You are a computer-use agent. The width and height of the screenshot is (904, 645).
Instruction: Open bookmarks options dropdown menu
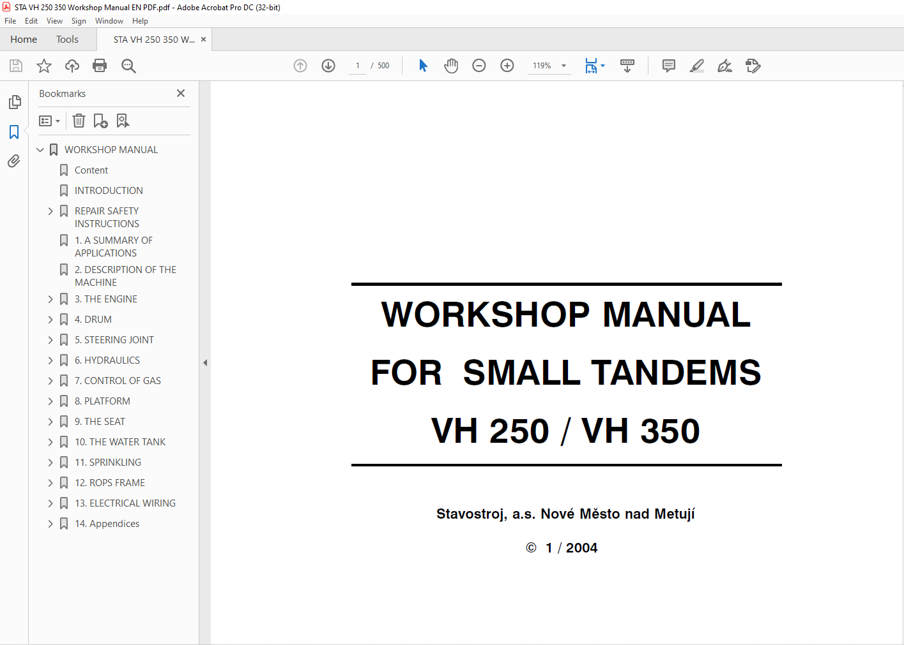click(x=49, y=121)
